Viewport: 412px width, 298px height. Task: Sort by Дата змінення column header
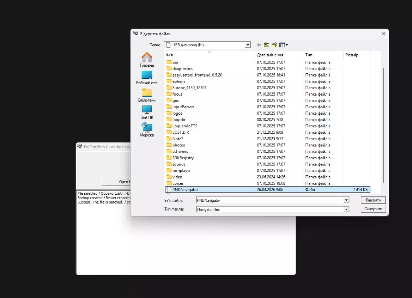pyautogui.click(x=270, y=55)
